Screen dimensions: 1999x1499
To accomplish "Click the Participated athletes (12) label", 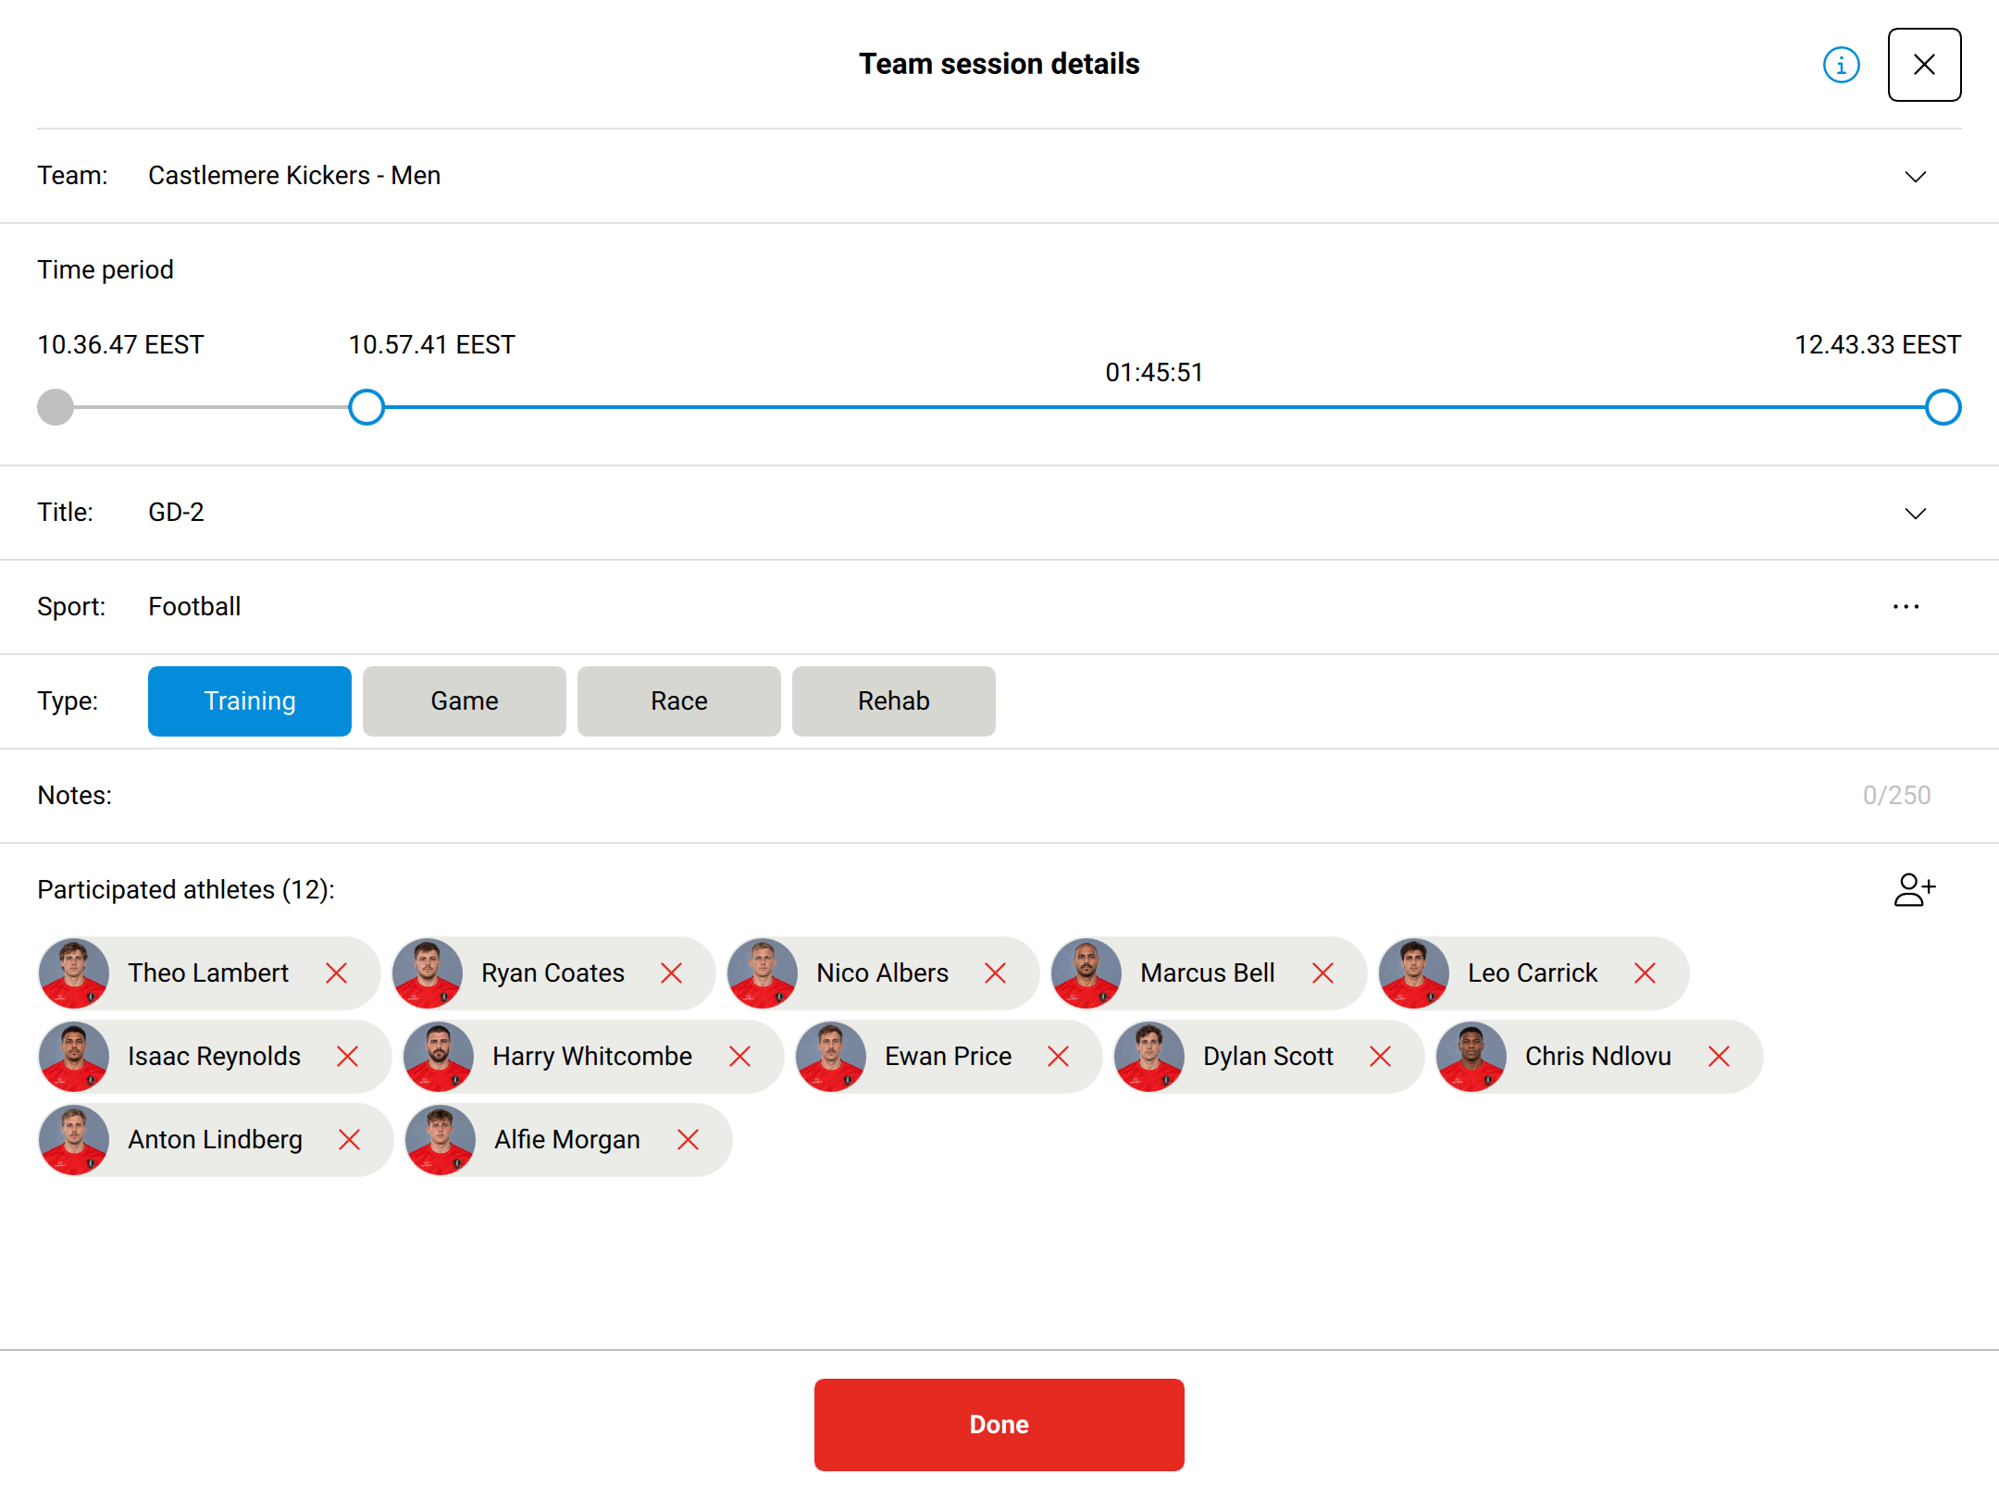I will tap(186, 890).
